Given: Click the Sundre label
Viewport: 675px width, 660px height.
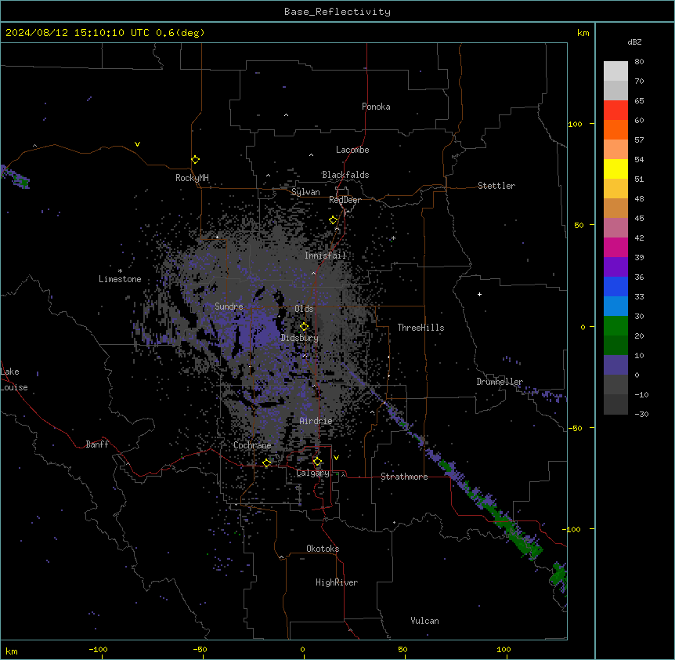Looking at the screenshot, I should point(229,306).
